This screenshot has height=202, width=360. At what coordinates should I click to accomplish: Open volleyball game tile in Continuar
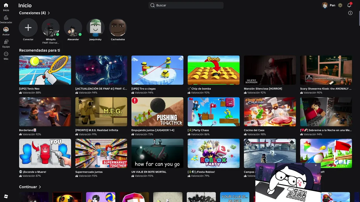pos(101,197)
